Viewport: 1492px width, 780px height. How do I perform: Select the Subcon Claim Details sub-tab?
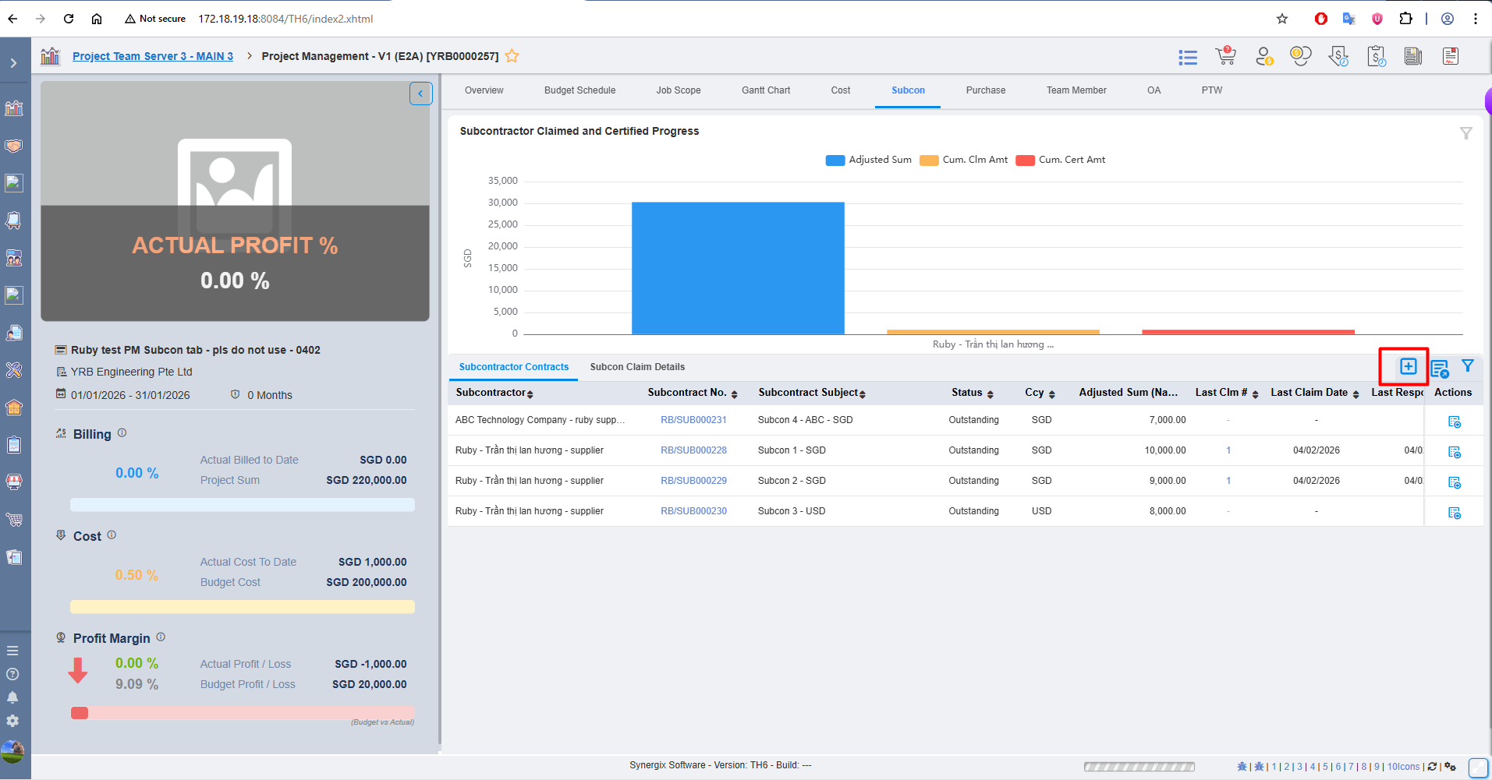(x=637, y=367)
